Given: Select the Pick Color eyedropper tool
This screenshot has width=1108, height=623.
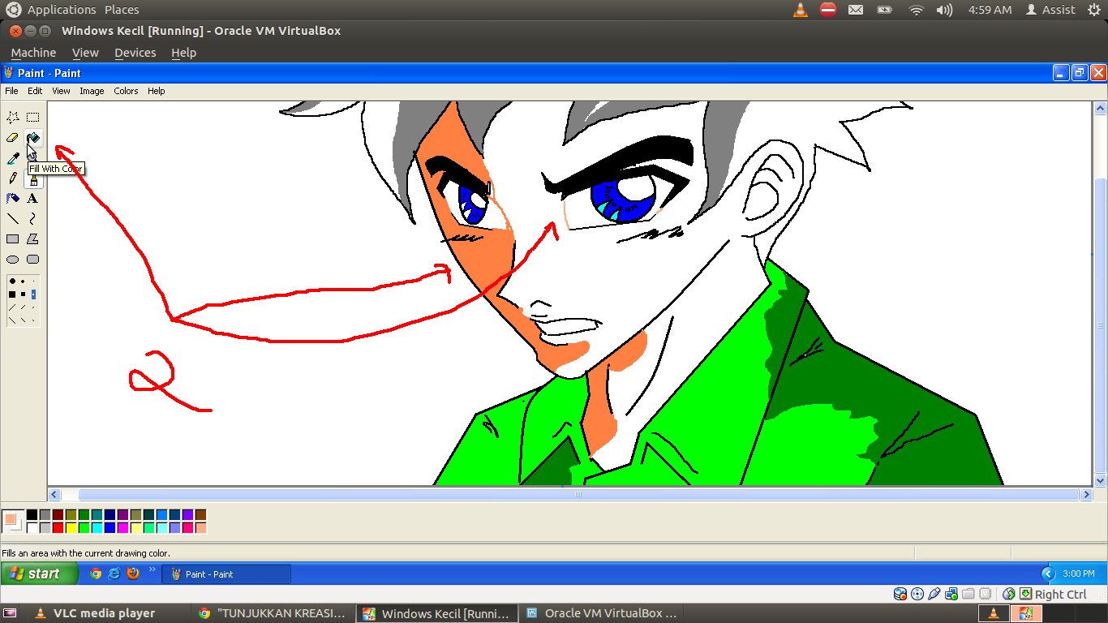Looking at the screenshot, I should coord(13,158).
